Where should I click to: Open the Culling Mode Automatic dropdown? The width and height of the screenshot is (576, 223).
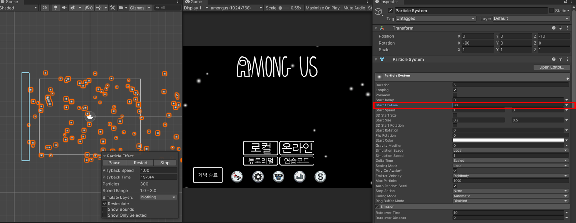[510, 196]
